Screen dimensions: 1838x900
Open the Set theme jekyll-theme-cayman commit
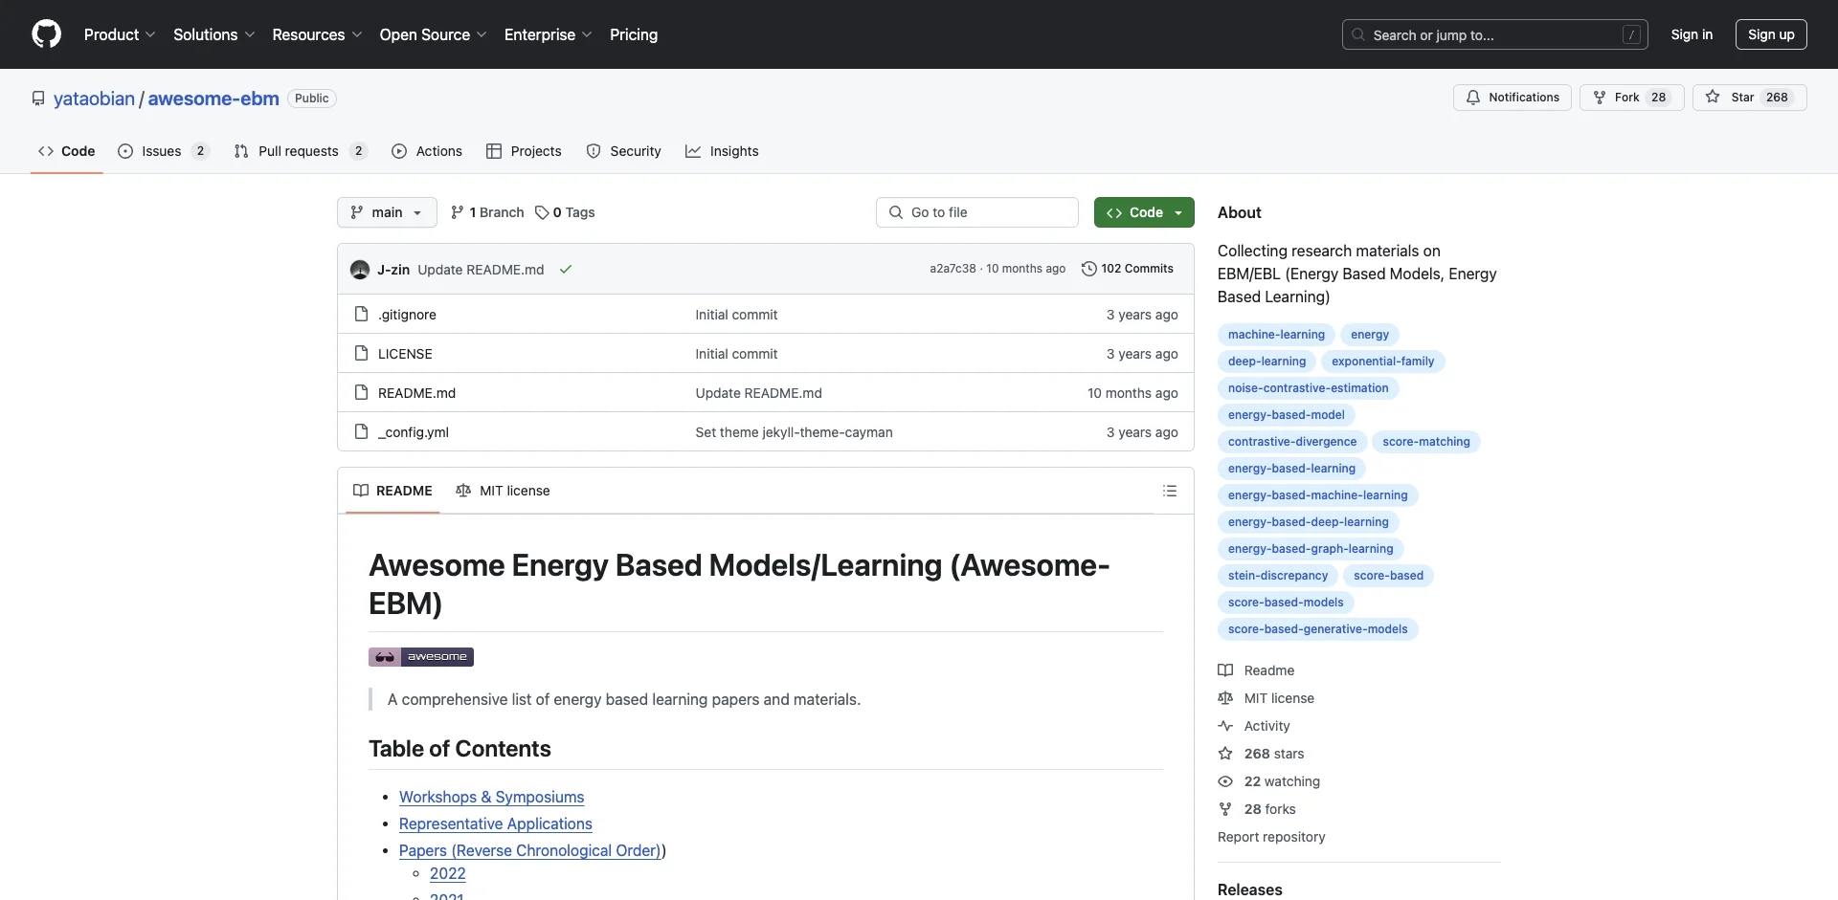click(794, 432)
